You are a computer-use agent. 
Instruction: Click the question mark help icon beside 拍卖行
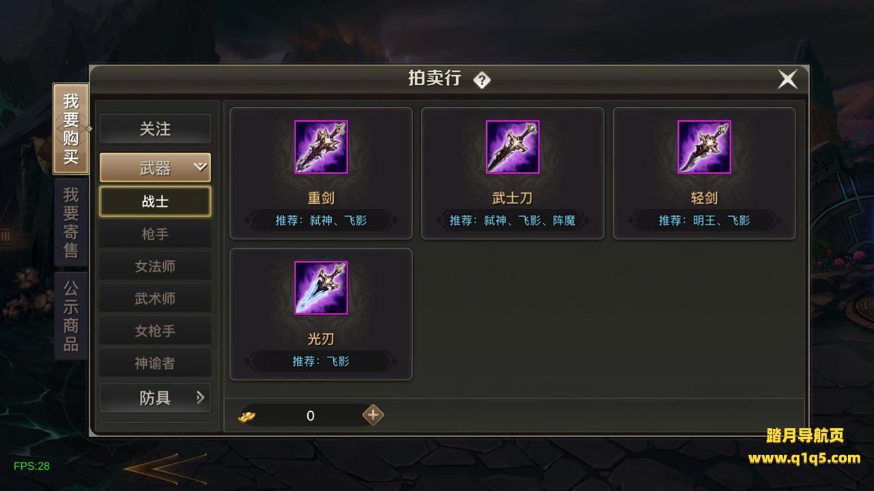[x=482, y=80]
